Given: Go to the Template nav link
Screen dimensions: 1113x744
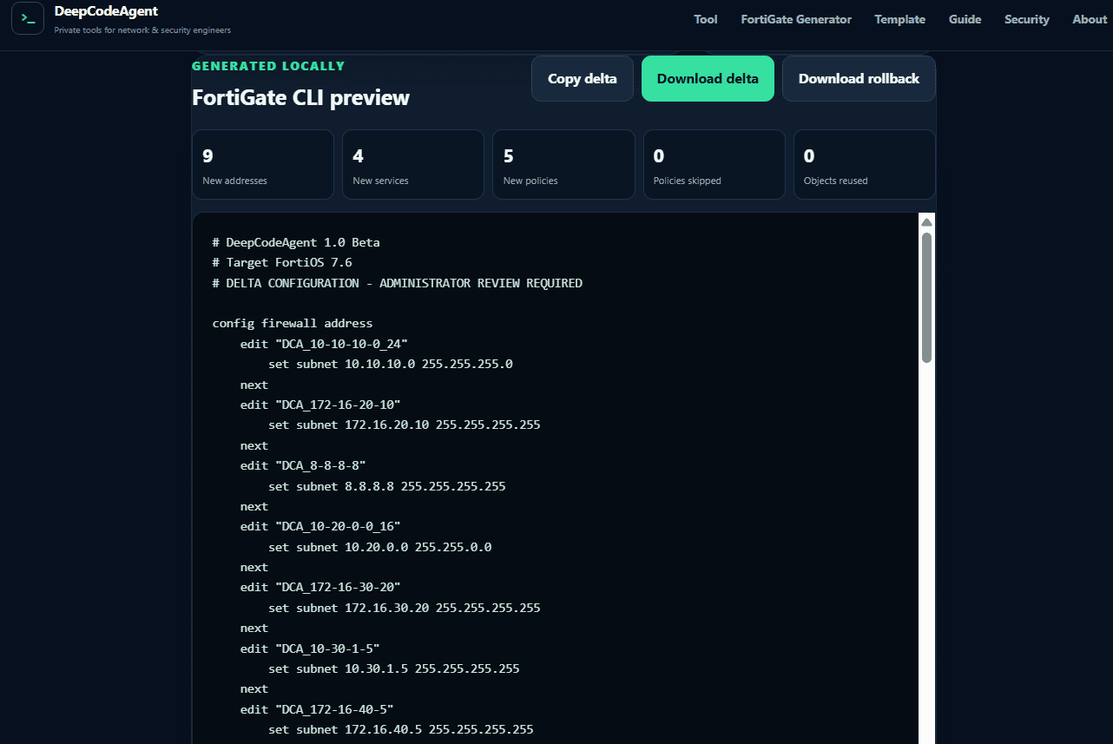Looking at the screenshot, I should [x=899, y=19].
